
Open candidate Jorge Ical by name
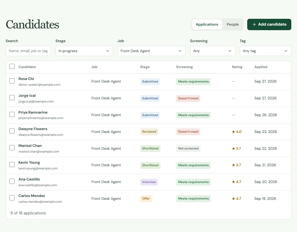[27, 96]
